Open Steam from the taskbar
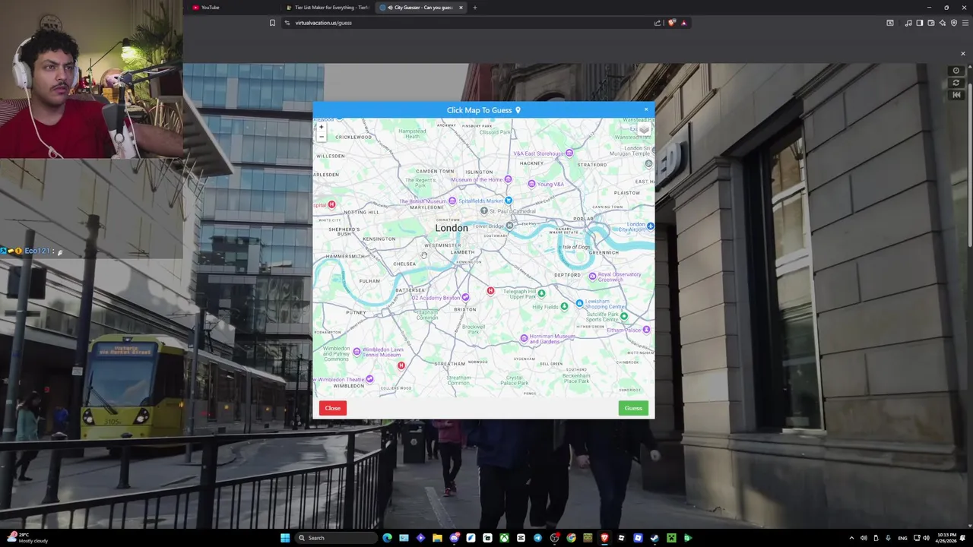Screen dimensions: 973x547 pyautogui.click(x=654, y=538)
